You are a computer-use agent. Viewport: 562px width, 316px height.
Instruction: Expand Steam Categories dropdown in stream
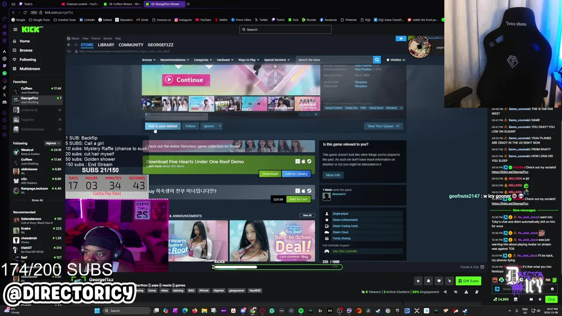click(x=203, y=60)
